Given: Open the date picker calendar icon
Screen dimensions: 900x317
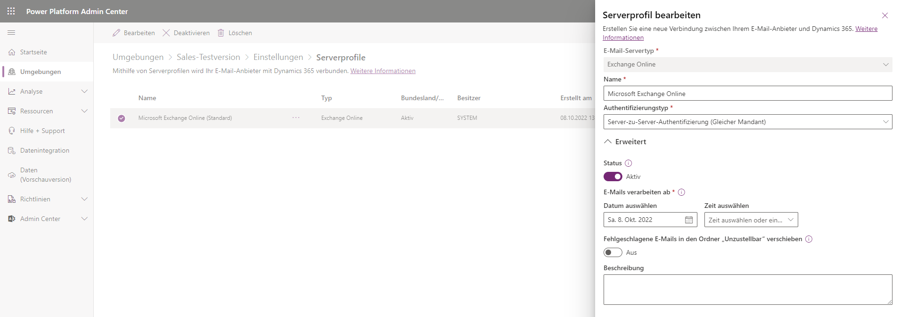Looking at the screenshot, I should click(x=689, y=220).
